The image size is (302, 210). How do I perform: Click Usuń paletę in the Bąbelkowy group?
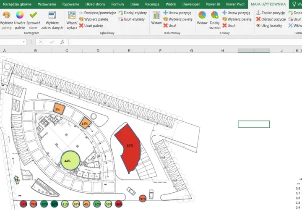tap(91, 26)
